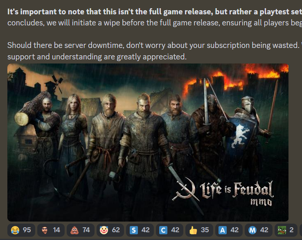Click the poop emoji reaction with 74
Viewport: 302px width, 240px height.
coord(81,230)
